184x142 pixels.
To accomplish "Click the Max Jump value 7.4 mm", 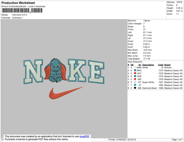I will (x=147, y=56).
